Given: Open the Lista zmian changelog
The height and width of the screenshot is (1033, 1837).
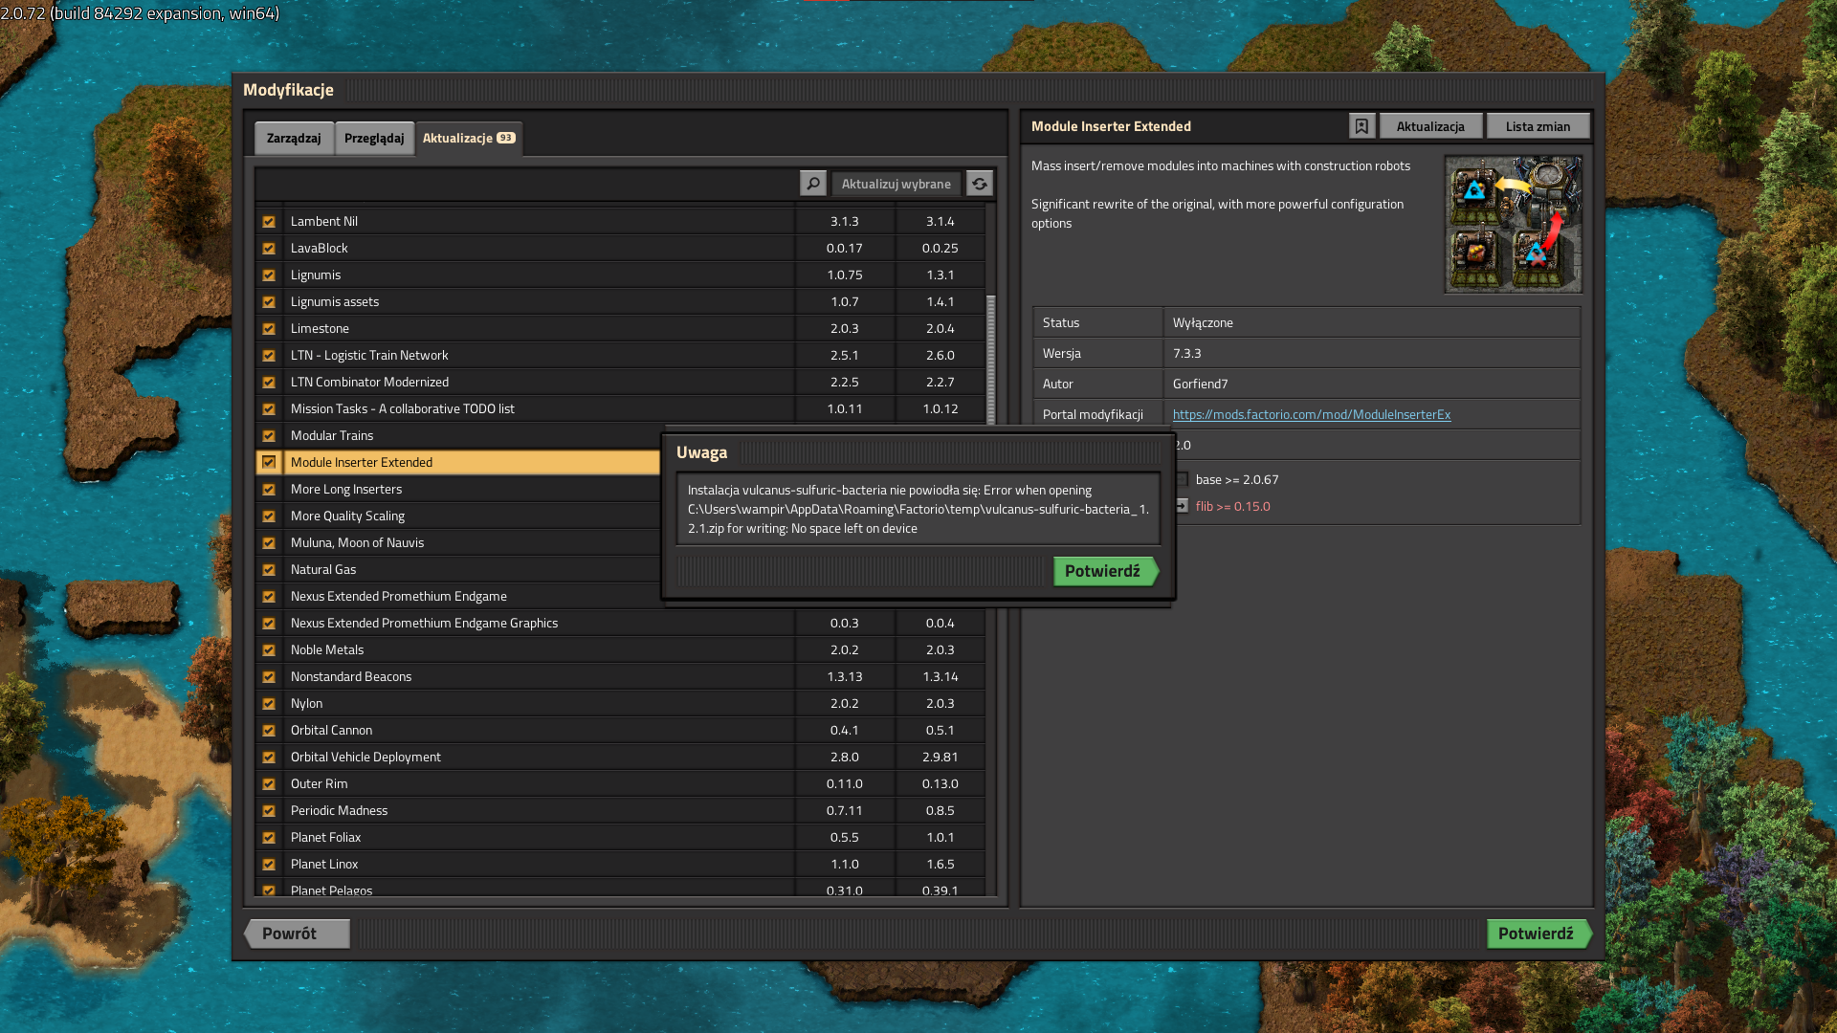Looking at the screenshot, I should click(1538, 126).
